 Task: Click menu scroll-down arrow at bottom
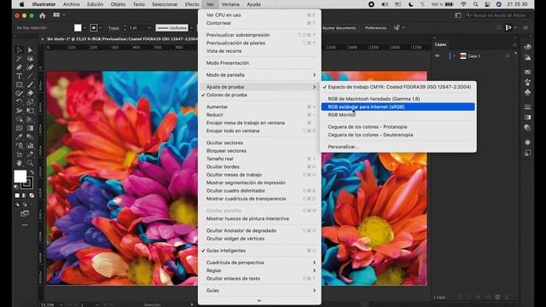[259, 301]
